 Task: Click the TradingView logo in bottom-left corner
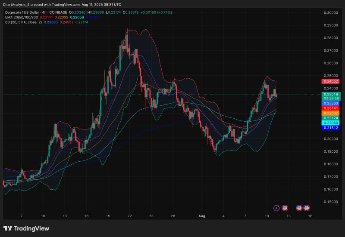click(x=26, y=228)
